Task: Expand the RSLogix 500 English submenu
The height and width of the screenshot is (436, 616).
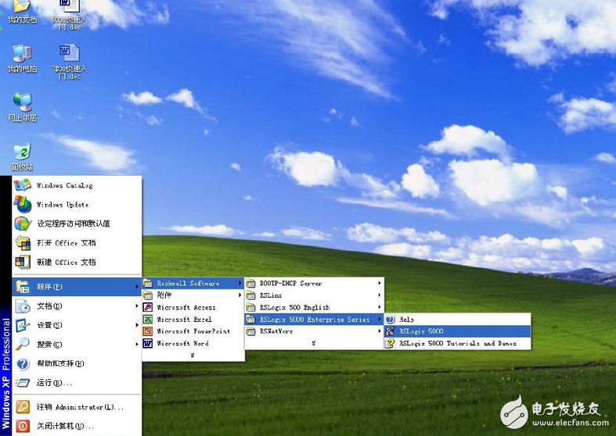Action: click(x=313, y=307)
